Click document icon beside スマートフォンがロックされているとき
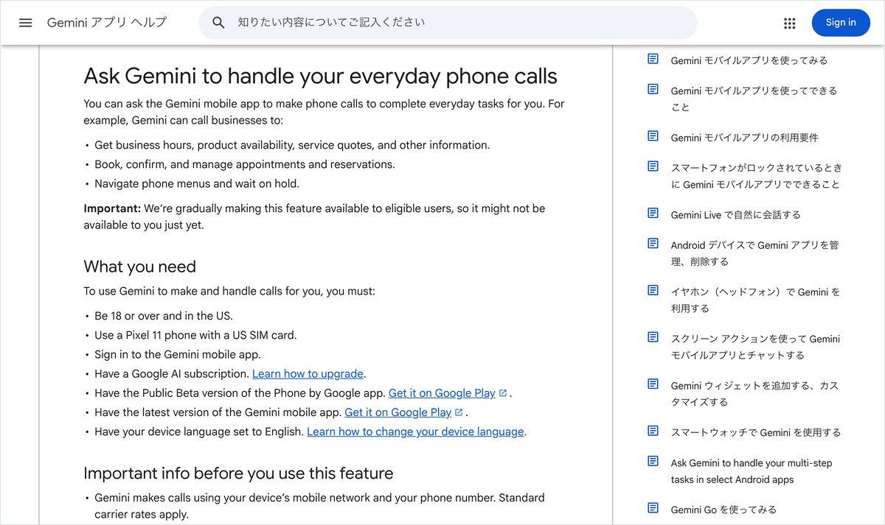Screen dimensions: 885x525 (x=653, y=166)
